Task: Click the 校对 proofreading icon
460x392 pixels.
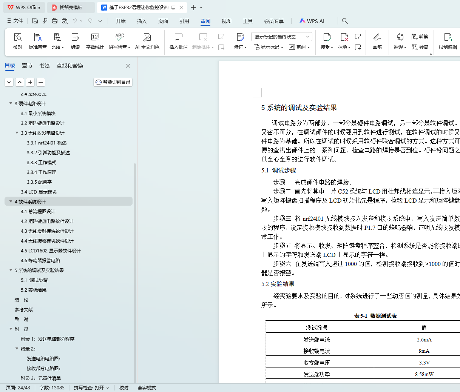Action: click(18, 37)
